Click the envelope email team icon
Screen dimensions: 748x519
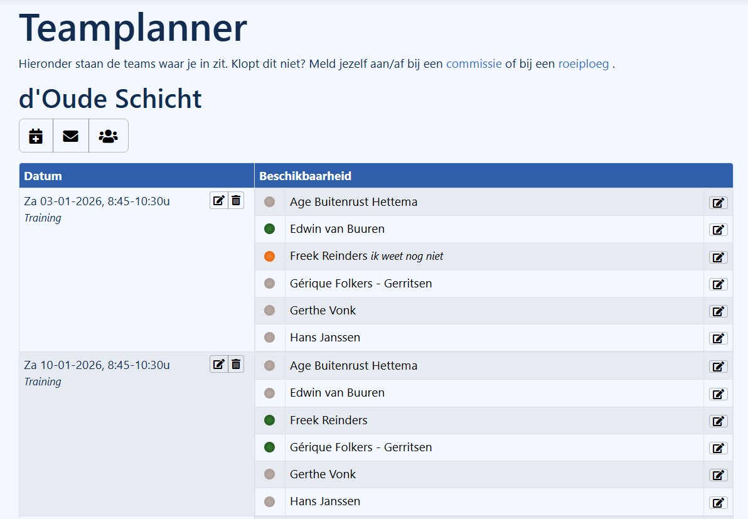coord(71,136)
